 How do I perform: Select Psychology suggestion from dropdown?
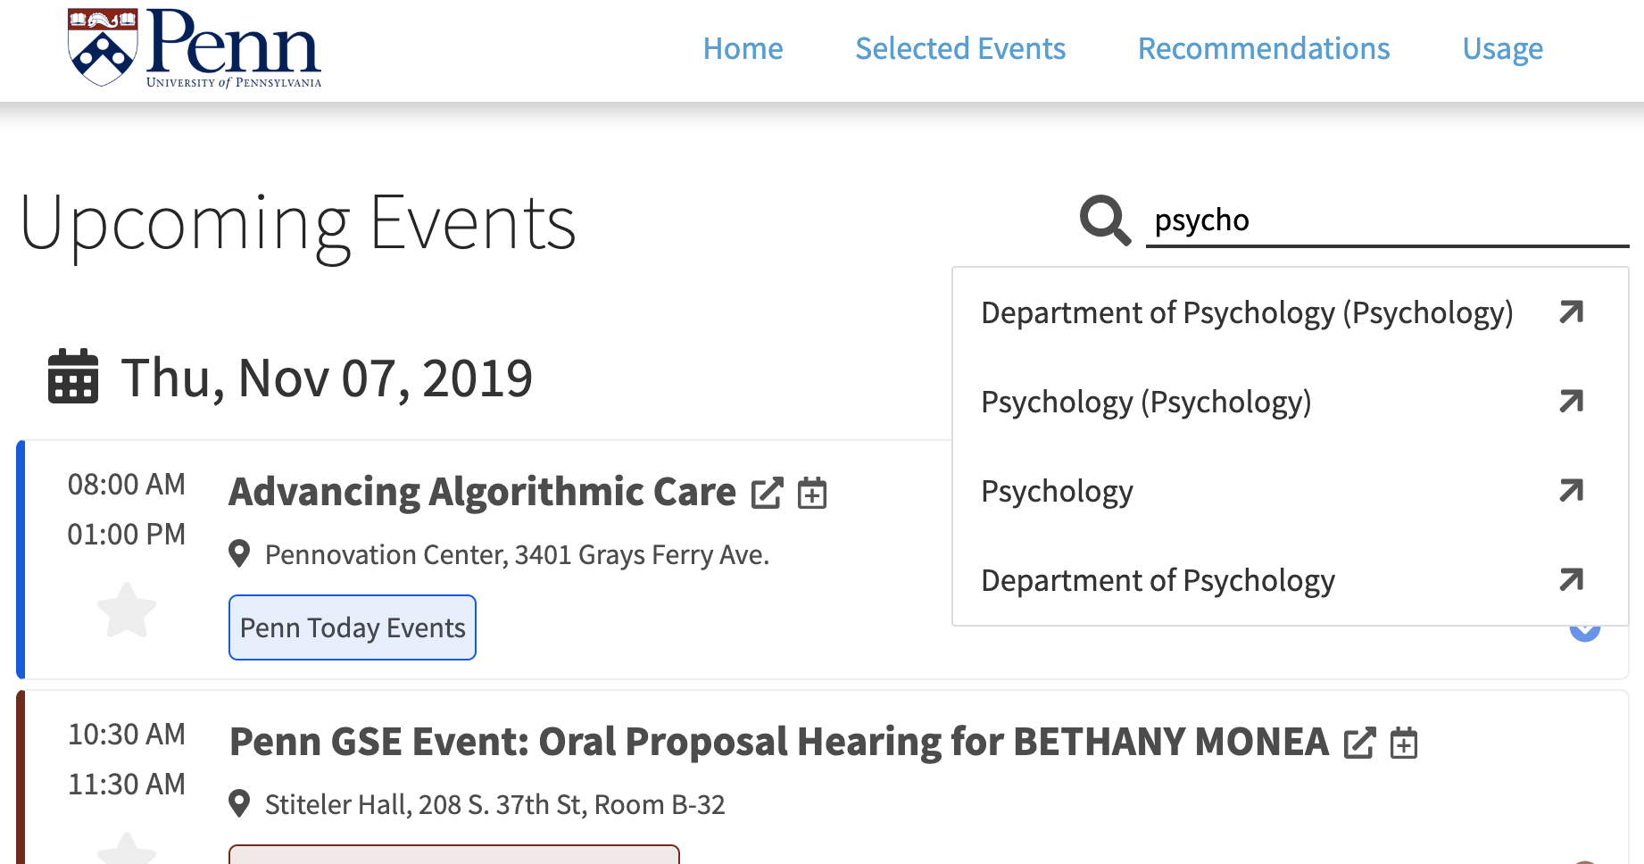[x=1057, y=491]
